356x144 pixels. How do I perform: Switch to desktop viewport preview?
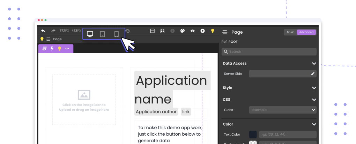(90, 34)
